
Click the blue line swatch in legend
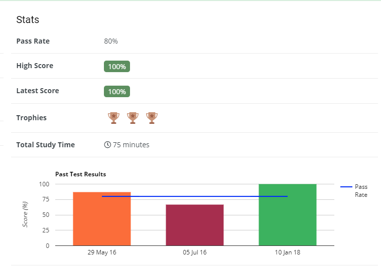point(346,187)
